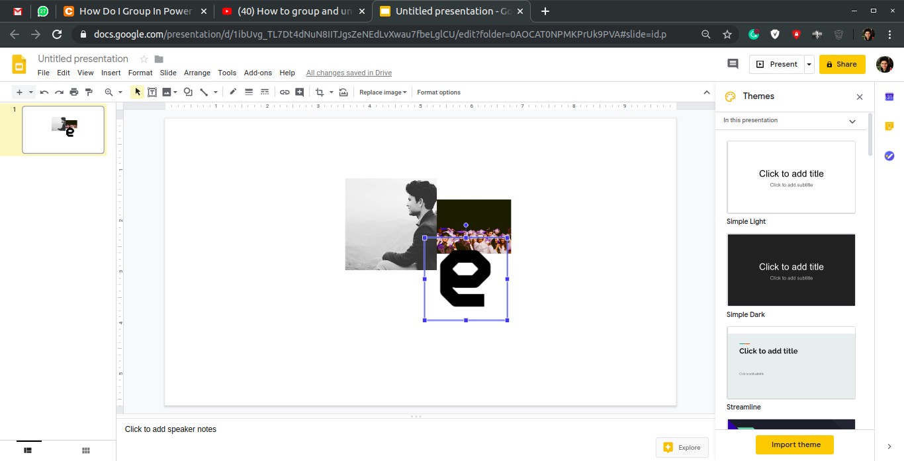Image resolution: width=904 pixels, height=461 pixels.
Task: Open the line type dropdown arrow
Action: tap(216, 92)
